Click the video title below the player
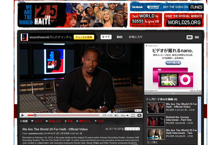The width and height of the screenshot is (221, 145). click(55, 129)
